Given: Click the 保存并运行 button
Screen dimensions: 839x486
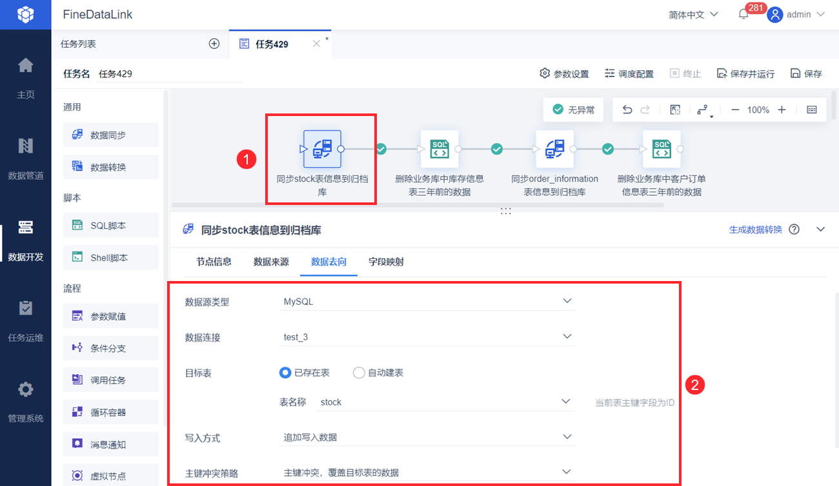Looking at the screenshot, I should 745,73.
